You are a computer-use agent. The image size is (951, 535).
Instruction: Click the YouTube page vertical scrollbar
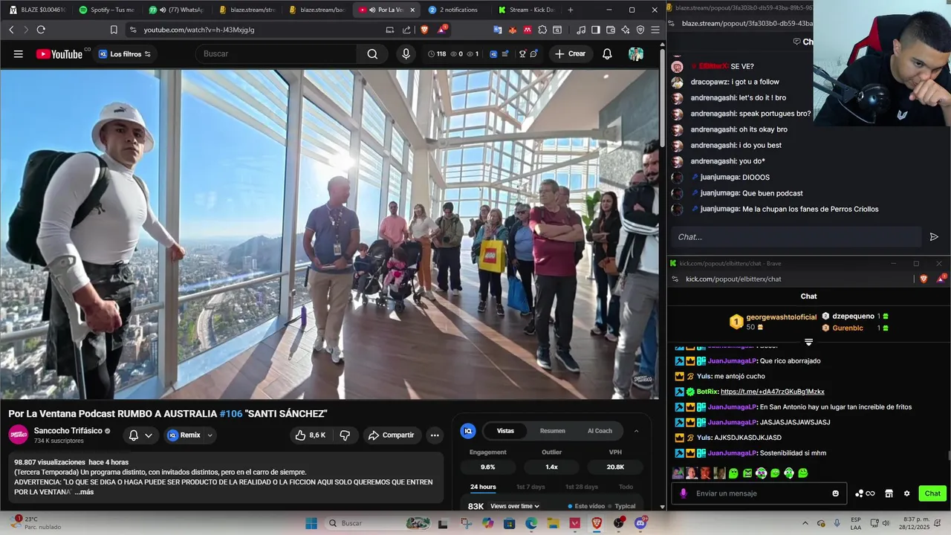662,97
